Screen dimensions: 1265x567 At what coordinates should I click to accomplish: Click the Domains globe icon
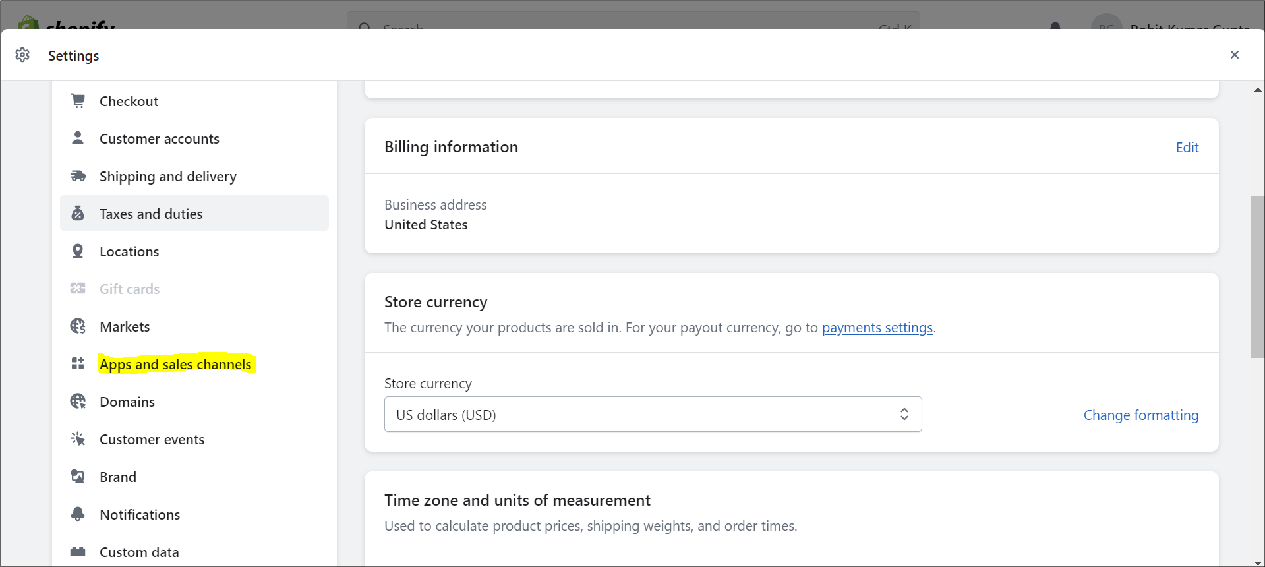click(x=78, y=402)
